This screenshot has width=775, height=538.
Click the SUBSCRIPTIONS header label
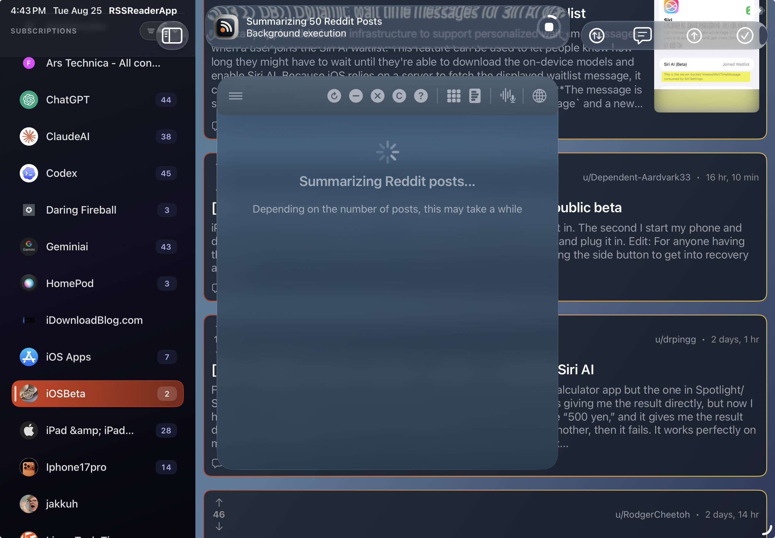click(x=44, y=31)
